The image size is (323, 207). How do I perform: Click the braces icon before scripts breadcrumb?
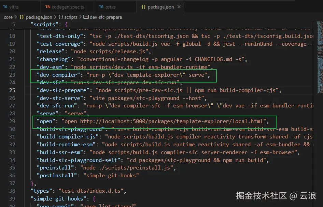(x=61, y=17)
